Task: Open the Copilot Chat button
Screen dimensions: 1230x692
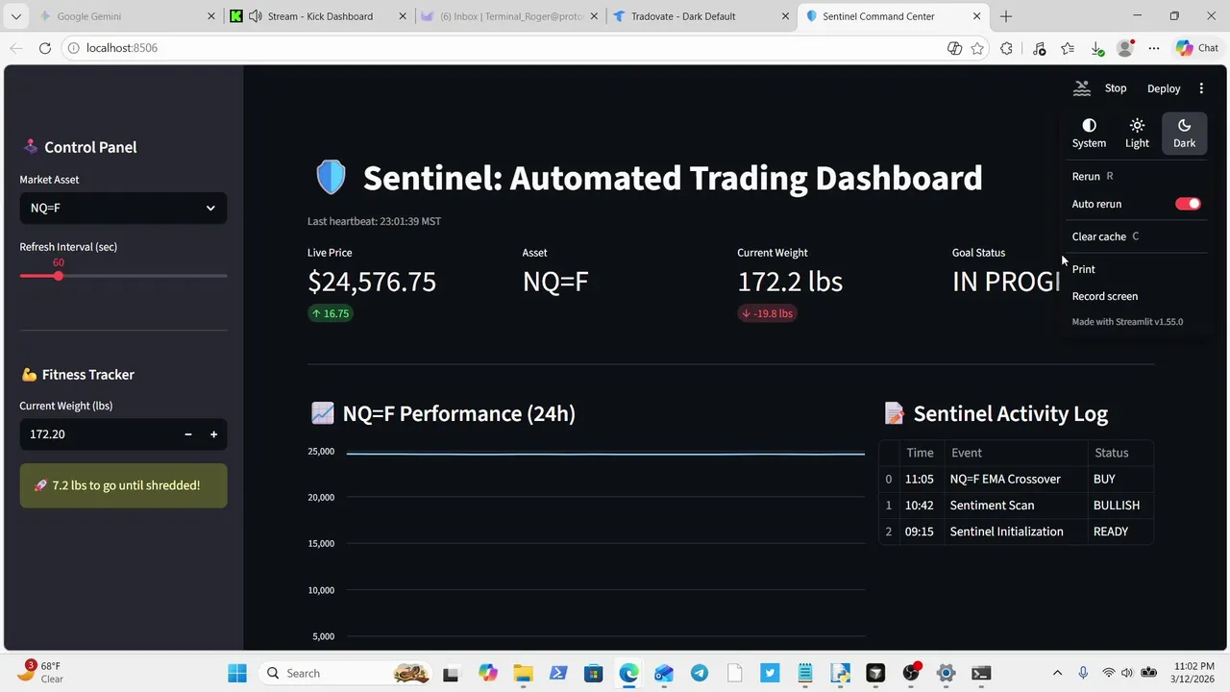Action: 1197,48
